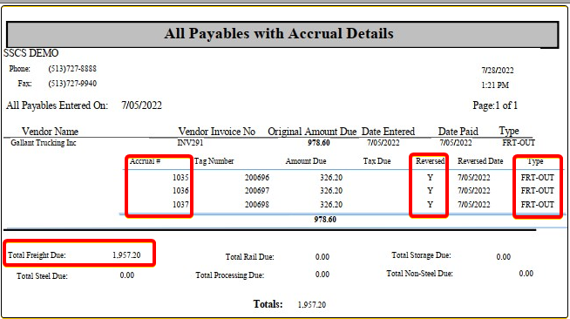Screen dimensions: 570x319
Task: Click tag number 200698
Action: click(x=257, y=205)
